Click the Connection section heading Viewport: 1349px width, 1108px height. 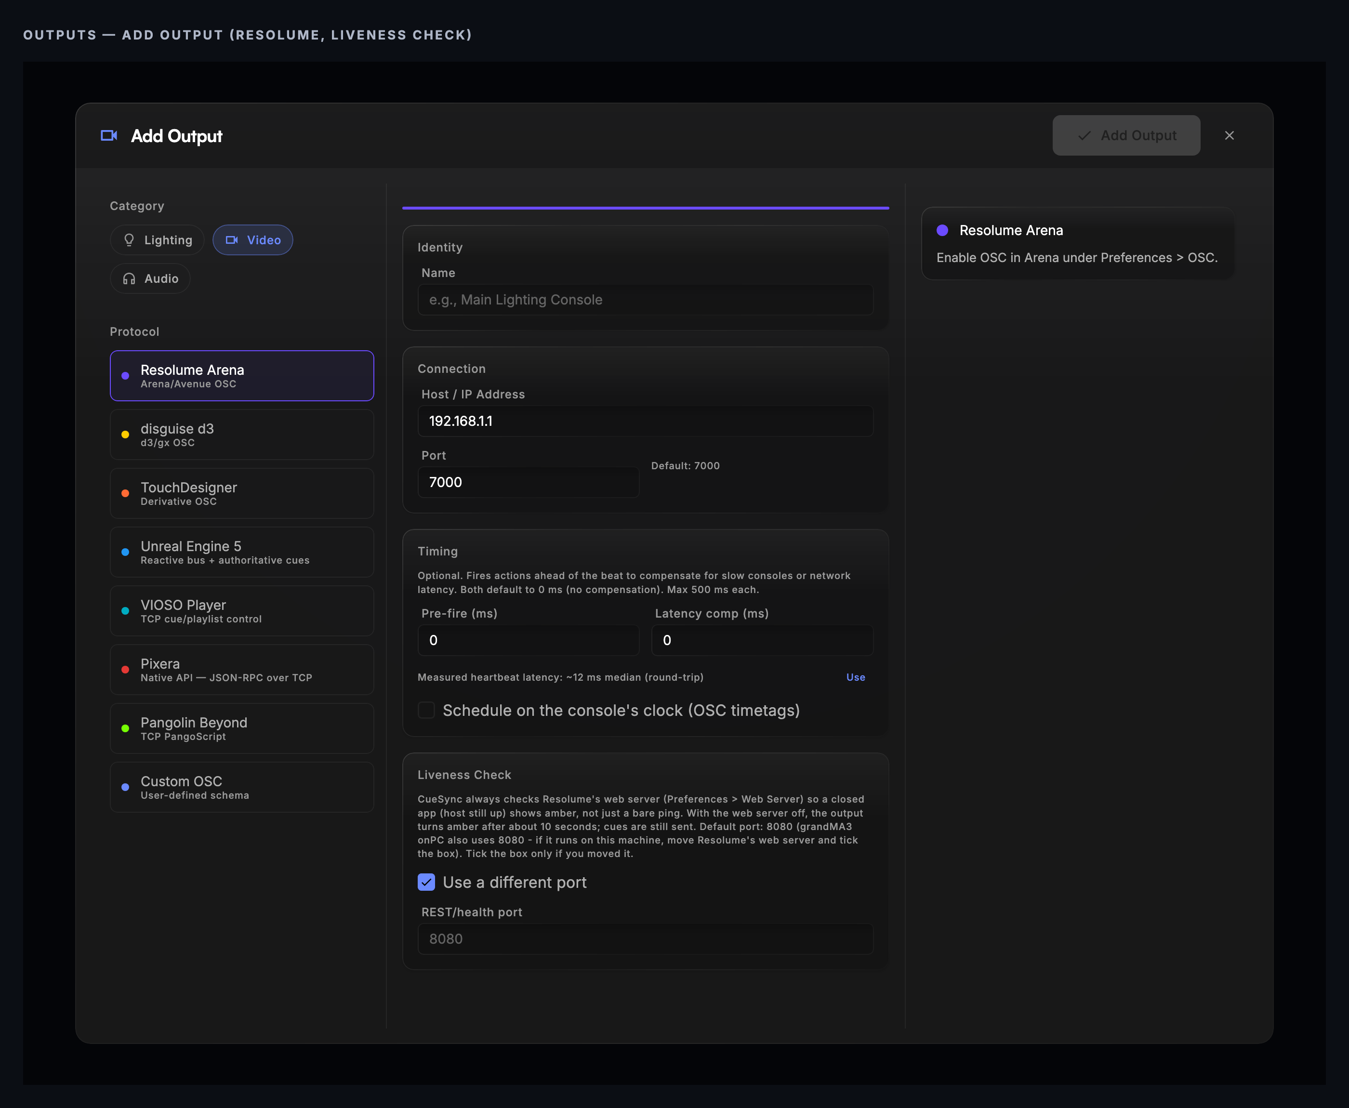[x=451, y=369]
